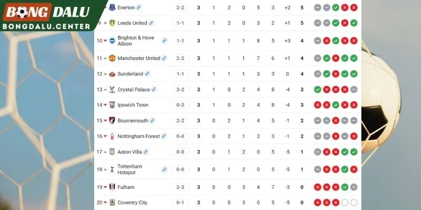Click the link icon beside Aston Villa
Viewport: 421px width, 210px height.
click(146, 152)
